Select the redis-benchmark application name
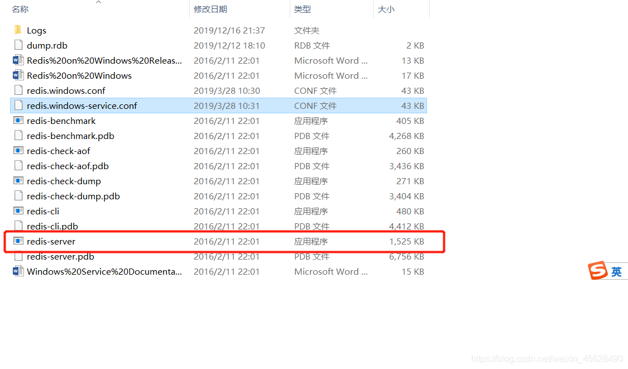628x369 pixels. click(61, 121)
